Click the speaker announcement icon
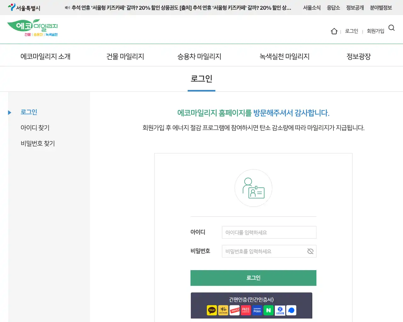Screen dimensions: 403x322 67,8
